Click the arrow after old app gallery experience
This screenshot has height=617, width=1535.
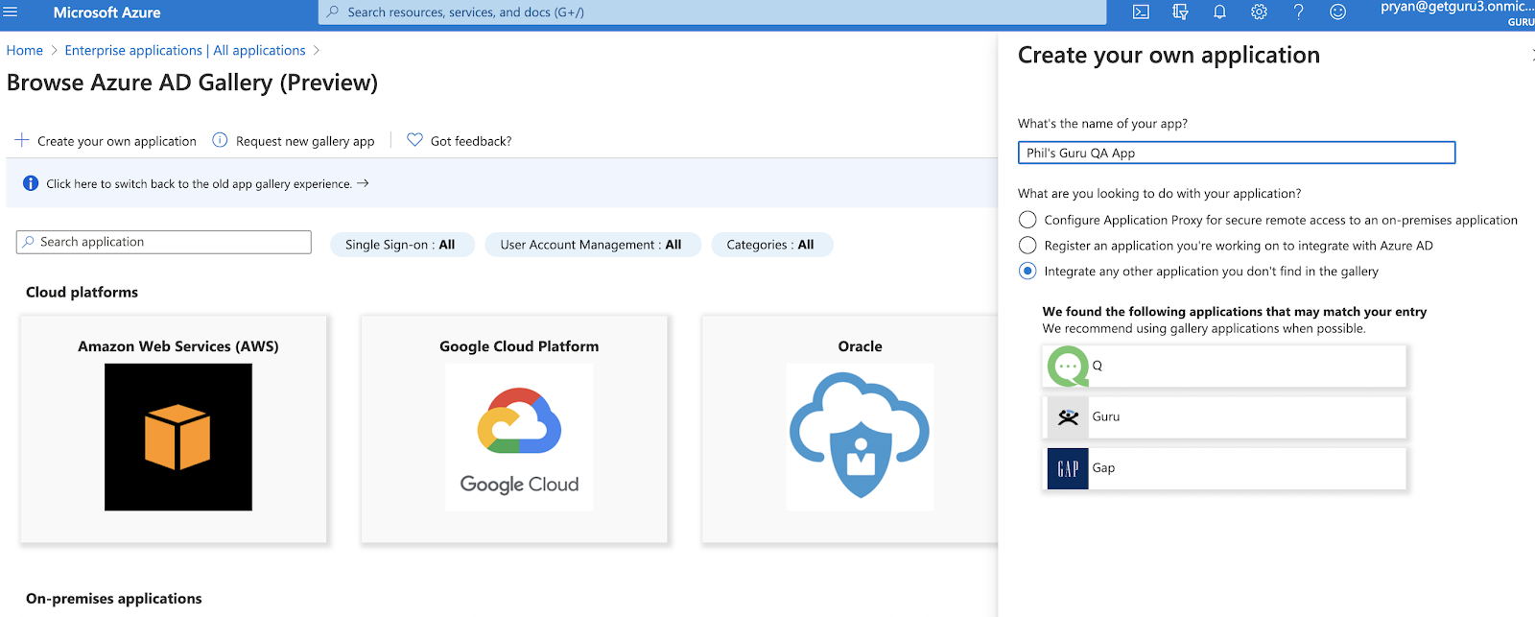tap(363, 183)
